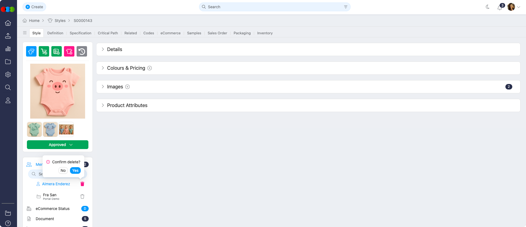The image size is (526, 227).
Task: Toggle the tab list hamburger menu
Action: pyautogui.click(x=25, y=33)
